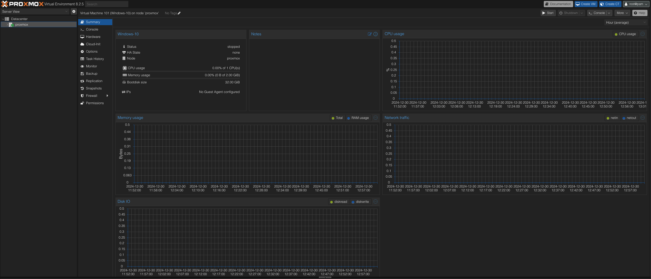
Task: Click the Create CT button
Action: point(610,4)
